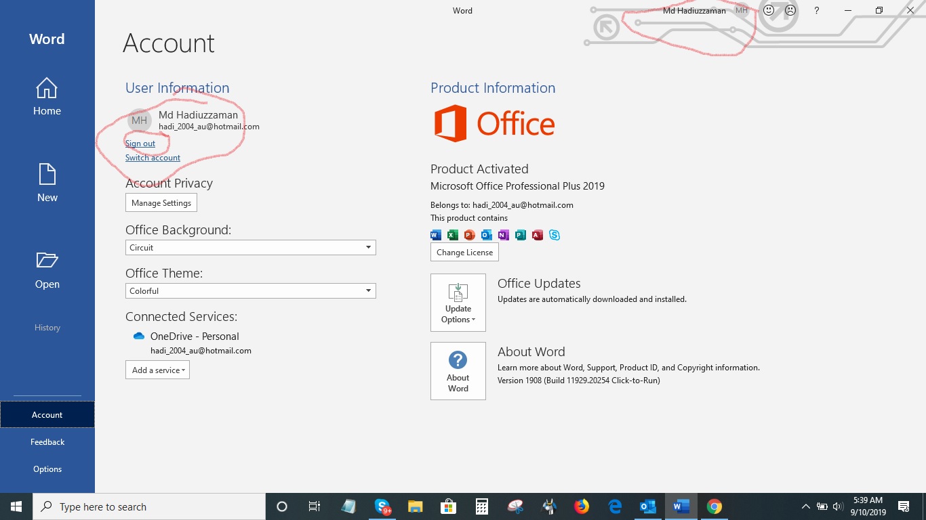Image resolution: width=926 pixels, height=520 pixels.
Task: Open File Explorer from the taskbar
Action: [416, 506]
